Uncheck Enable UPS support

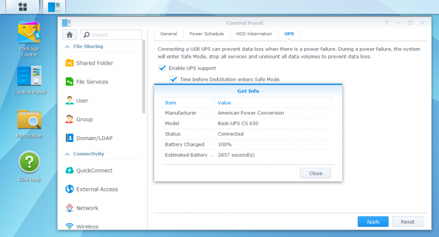coord(162,68)
